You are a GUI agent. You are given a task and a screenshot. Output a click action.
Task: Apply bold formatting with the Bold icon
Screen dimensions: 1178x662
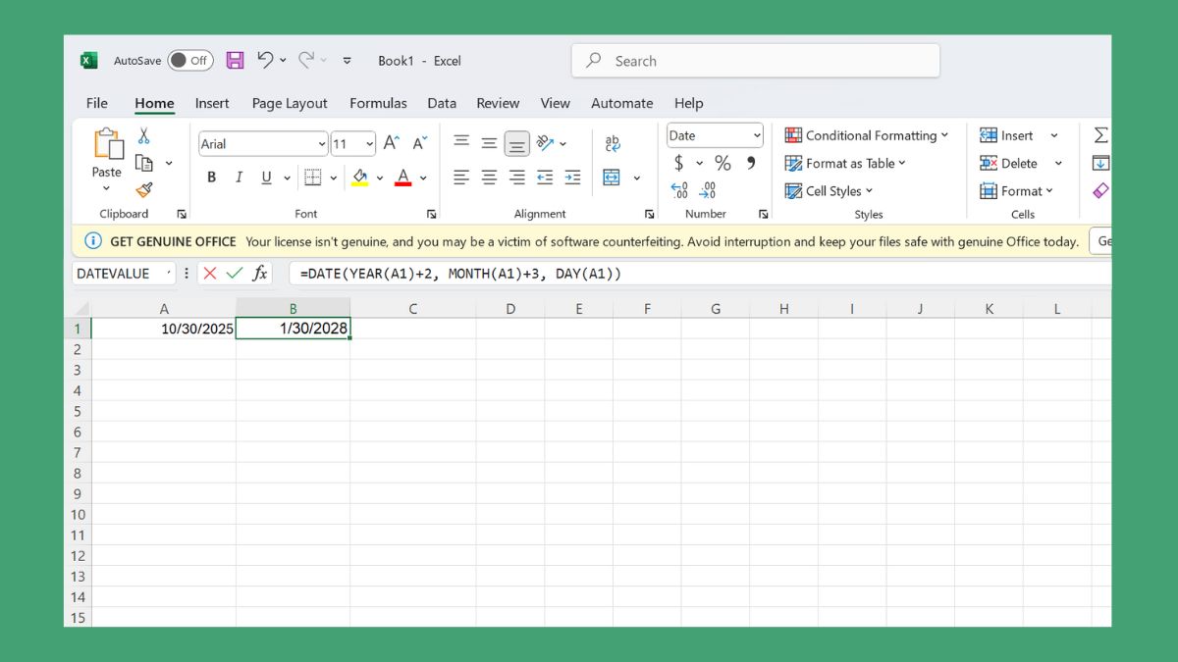coord(210,177)
